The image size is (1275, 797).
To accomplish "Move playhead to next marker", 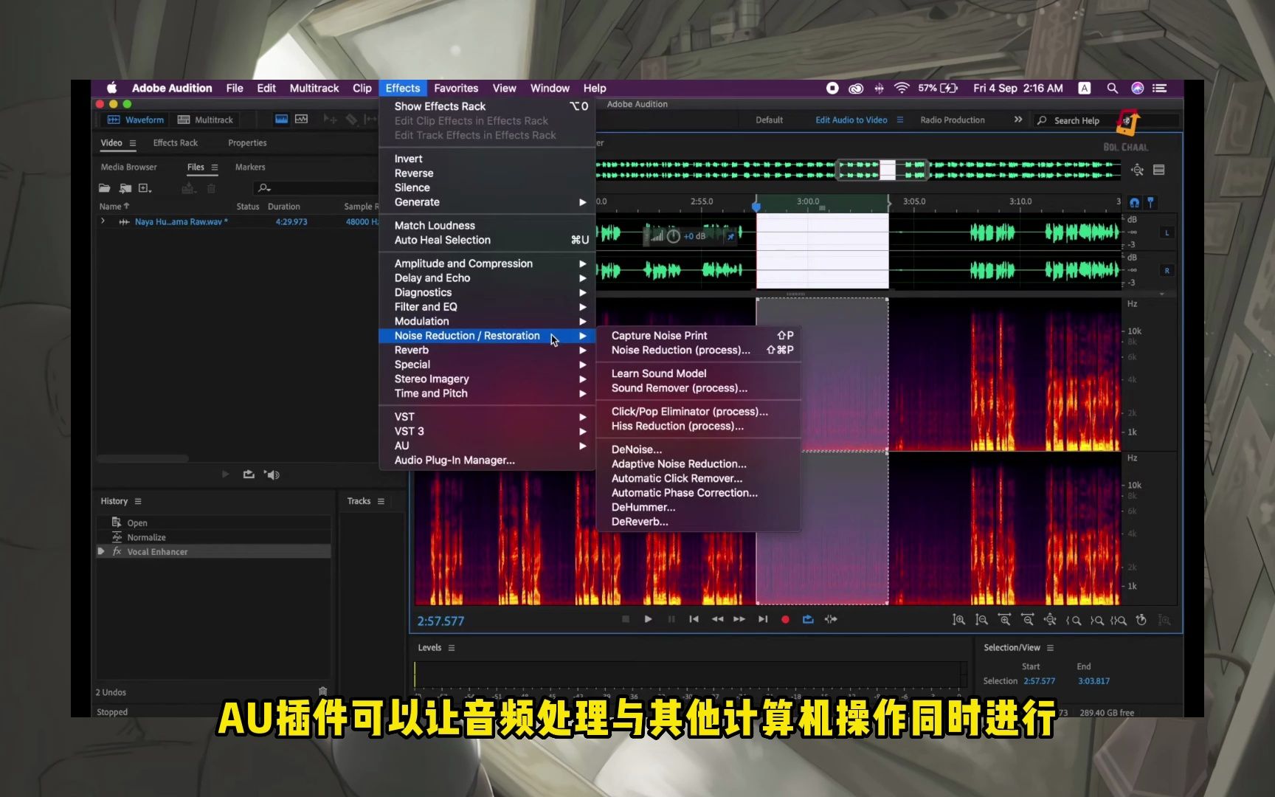I will click(763, 619).
